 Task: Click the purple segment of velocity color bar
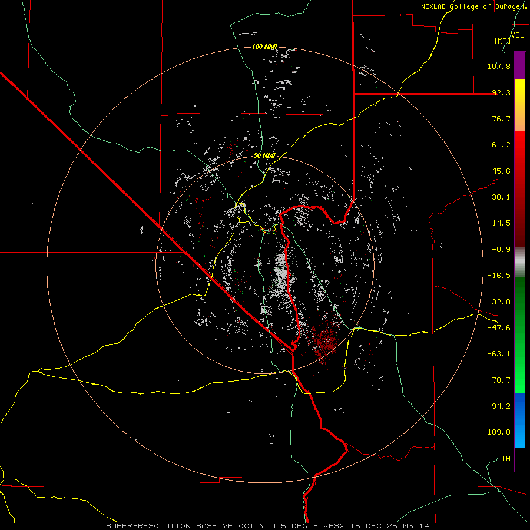coord(520,65)
